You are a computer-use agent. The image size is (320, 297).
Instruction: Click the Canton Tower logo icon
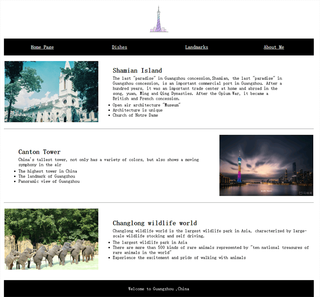(159, 20)
